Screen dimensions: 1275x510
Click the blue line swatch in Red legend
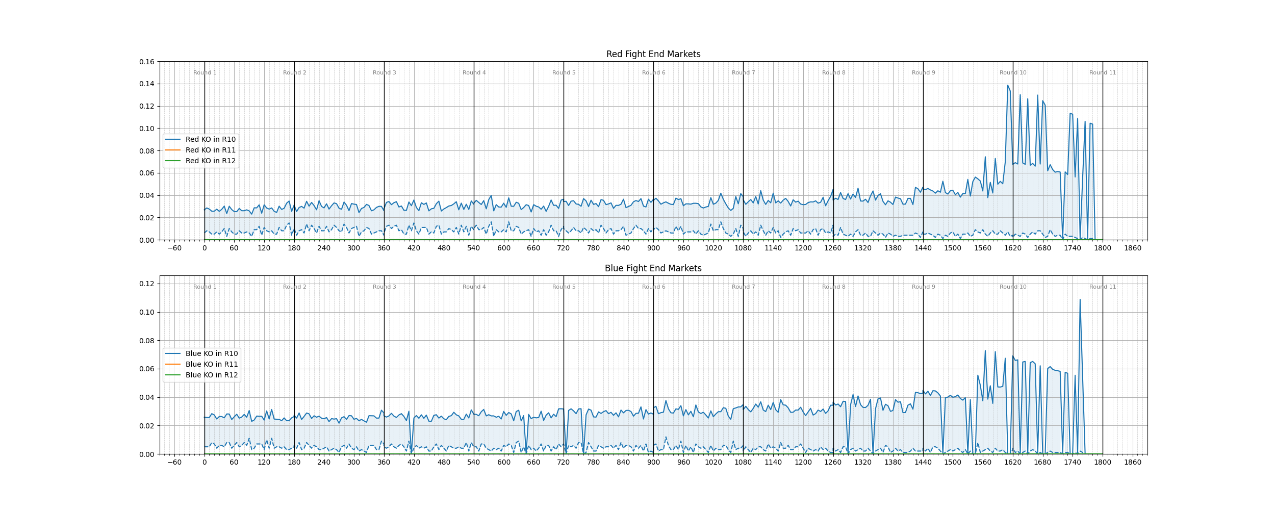(x=173, y=139)
